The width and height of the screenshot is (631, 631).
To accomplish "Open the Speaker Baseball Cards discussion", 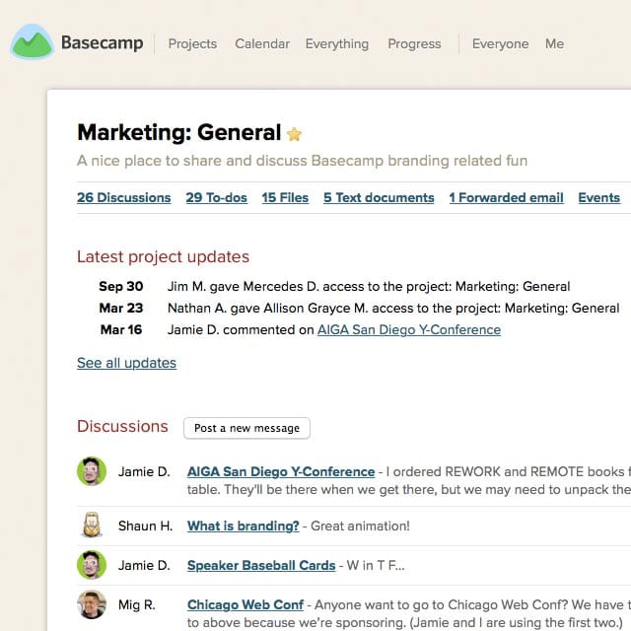I will pyautogui.click(x=261, y=565).
